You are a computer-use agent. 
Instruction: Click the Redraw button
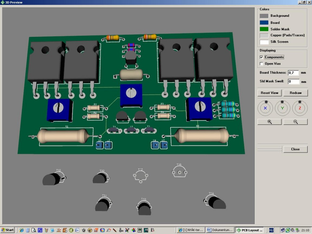(296, 93)
